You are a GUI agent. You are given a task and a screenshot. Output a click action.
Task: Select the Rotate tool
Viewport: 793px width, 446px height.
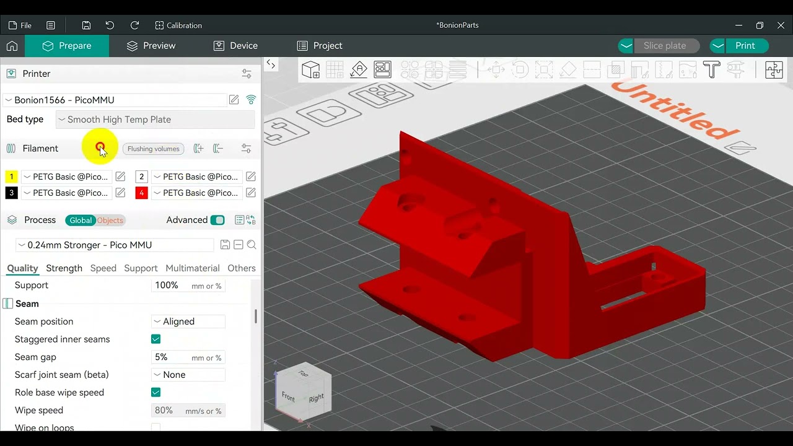click(520, 69)
